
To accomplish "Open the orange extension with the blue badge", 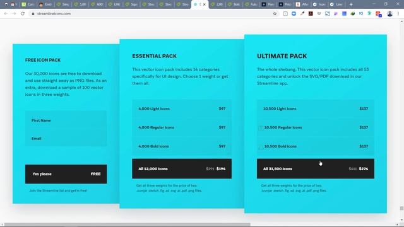I will (x=379, y=14).
